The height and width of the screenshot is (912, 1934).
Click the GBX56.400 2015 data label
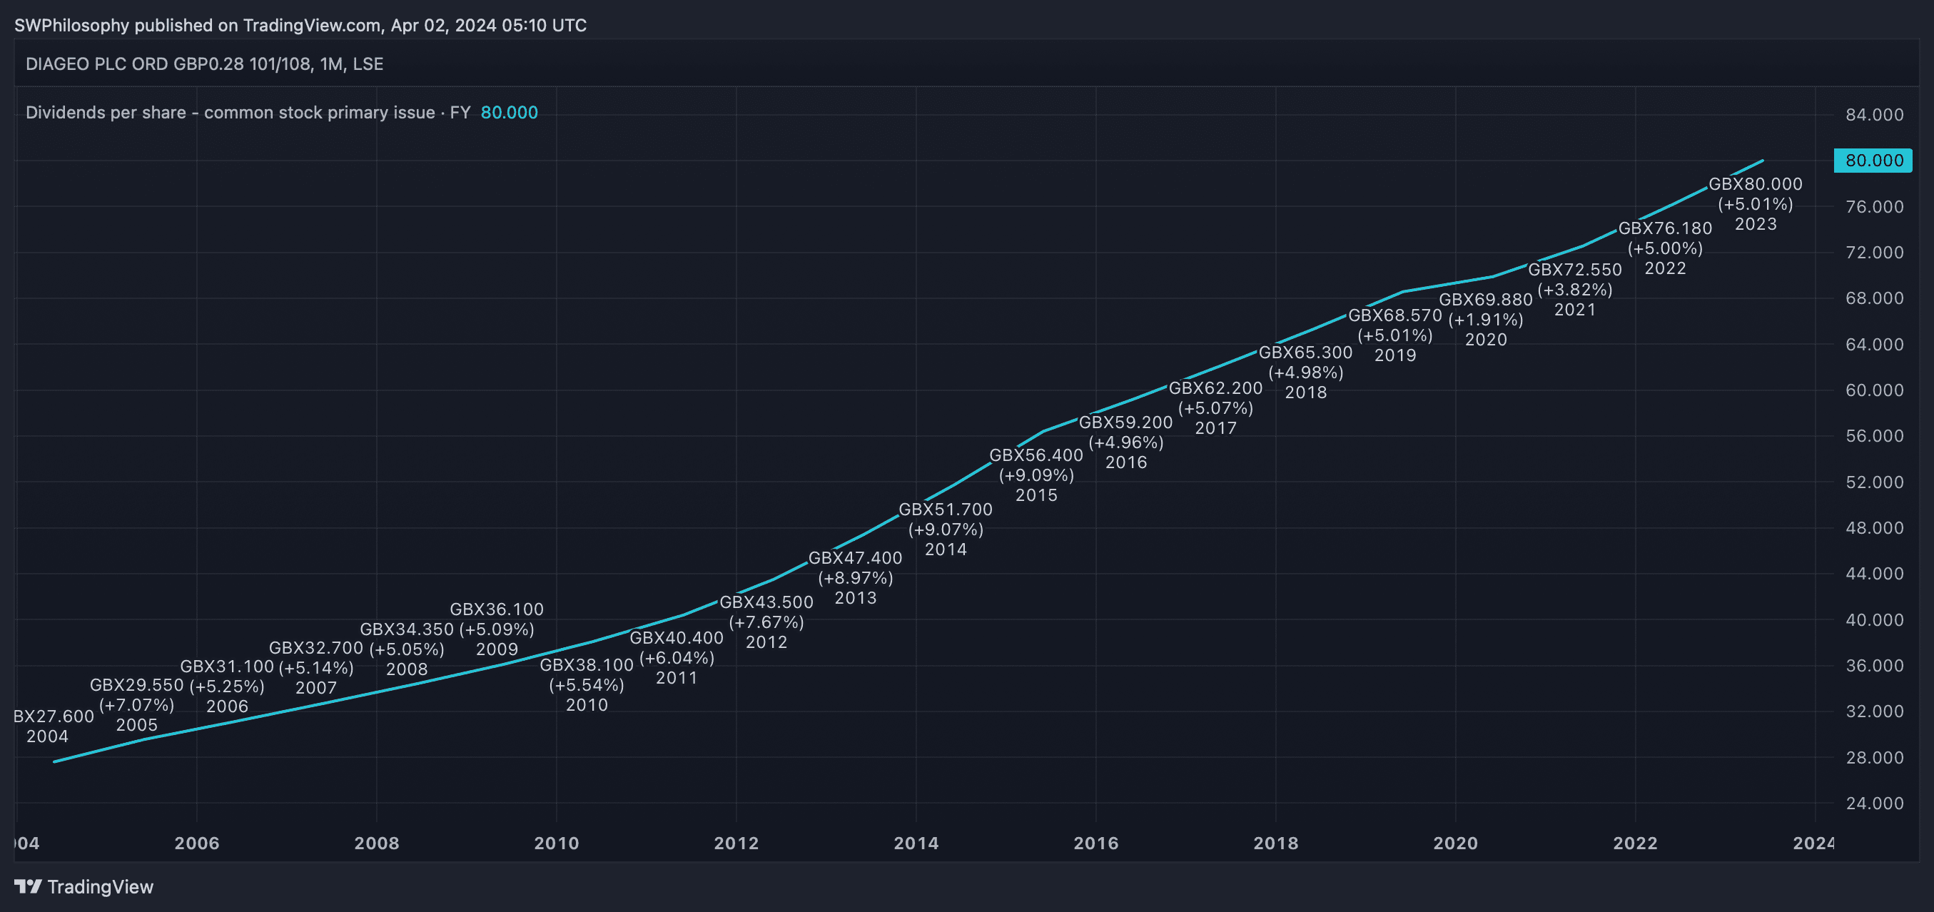(x=1036, y=475)
